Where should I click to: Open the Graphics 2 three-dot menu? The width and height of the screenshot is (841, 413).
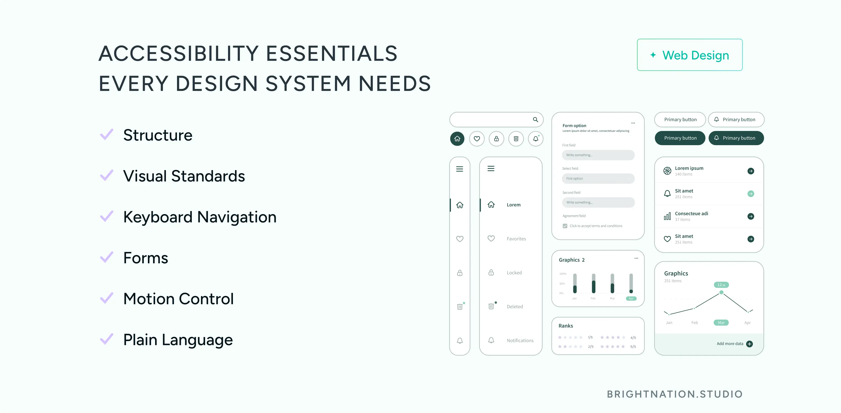click(636, 258)
